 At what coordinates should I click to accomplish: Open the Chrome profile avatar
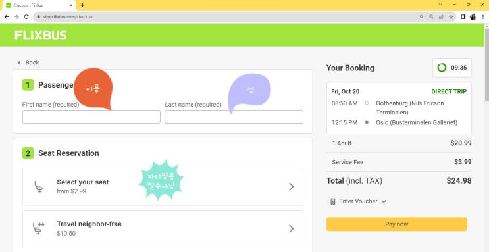(473, 17)
